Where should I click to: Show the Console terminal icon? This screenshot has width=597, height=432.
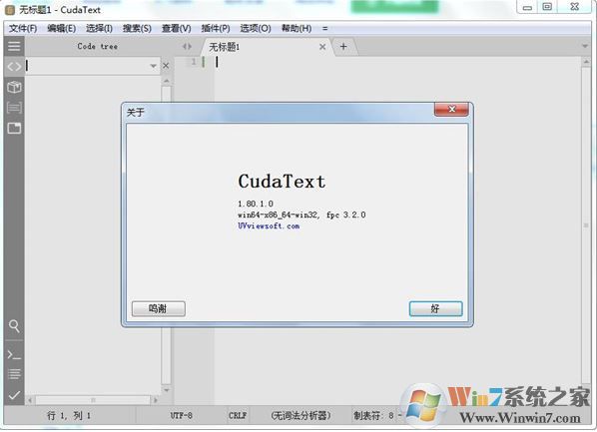pos(14,355)
